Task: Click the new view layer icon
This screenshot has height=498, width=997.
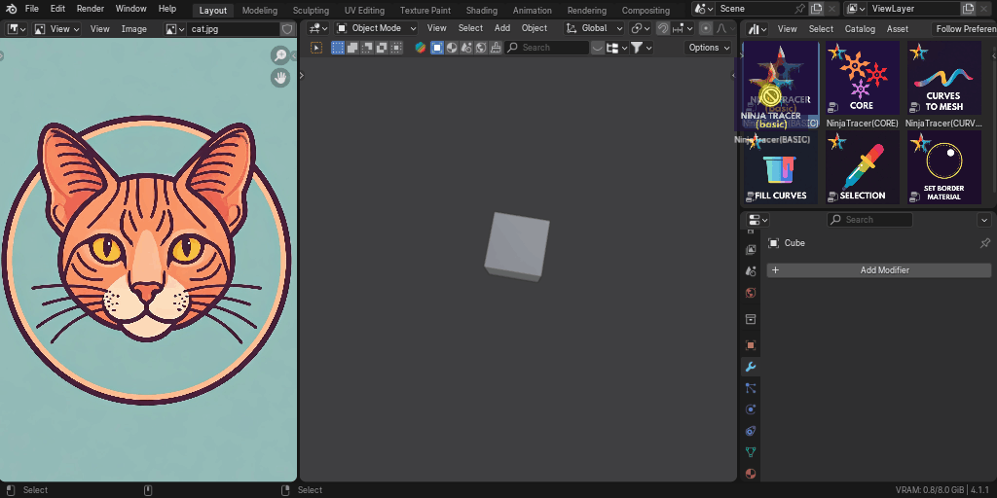Action: tap(969, 9)
